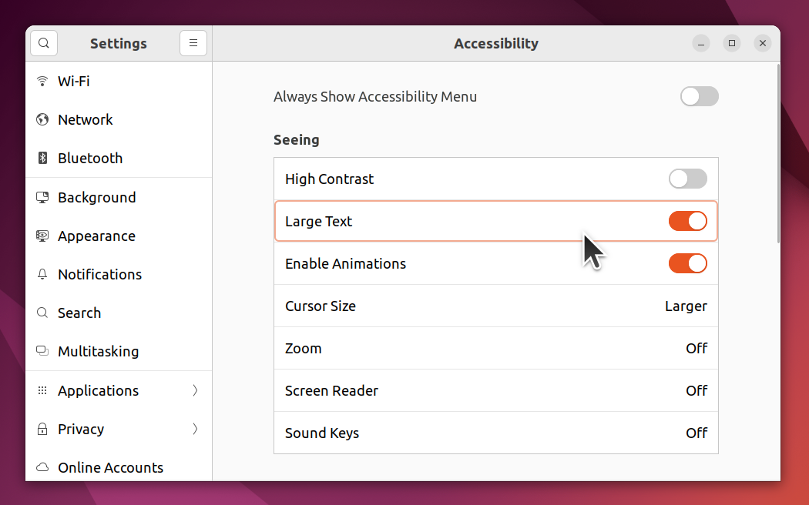Click the Wi-Fi icon in sidebar
The height and width of the screenshot is (505, 809).
coord(42,81)
